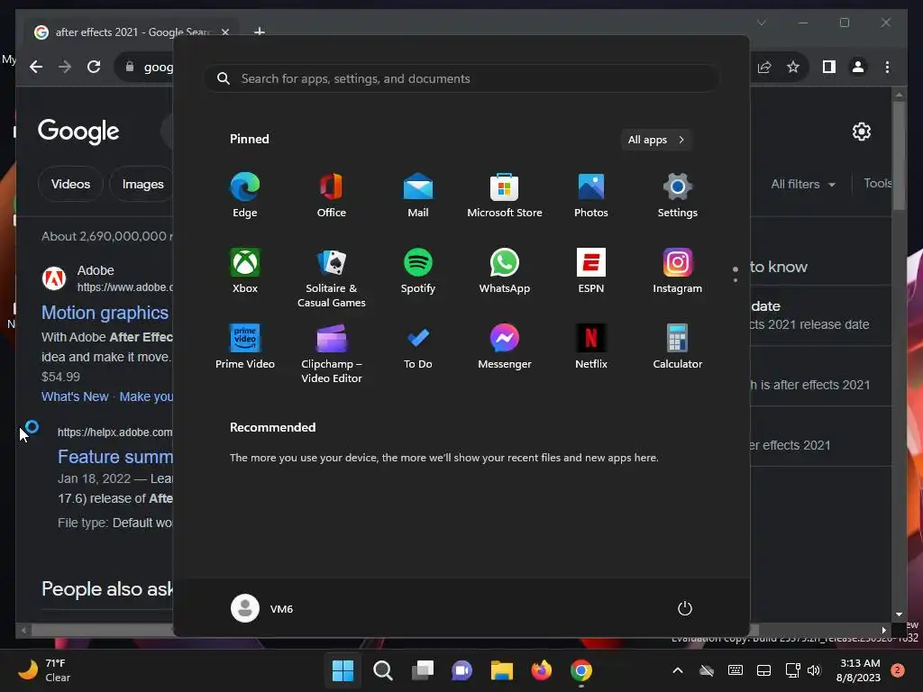The width and height of the screenshot is (923, 692).
Task: Open the Chat app on taskbar
Action: tap(462, 670)
